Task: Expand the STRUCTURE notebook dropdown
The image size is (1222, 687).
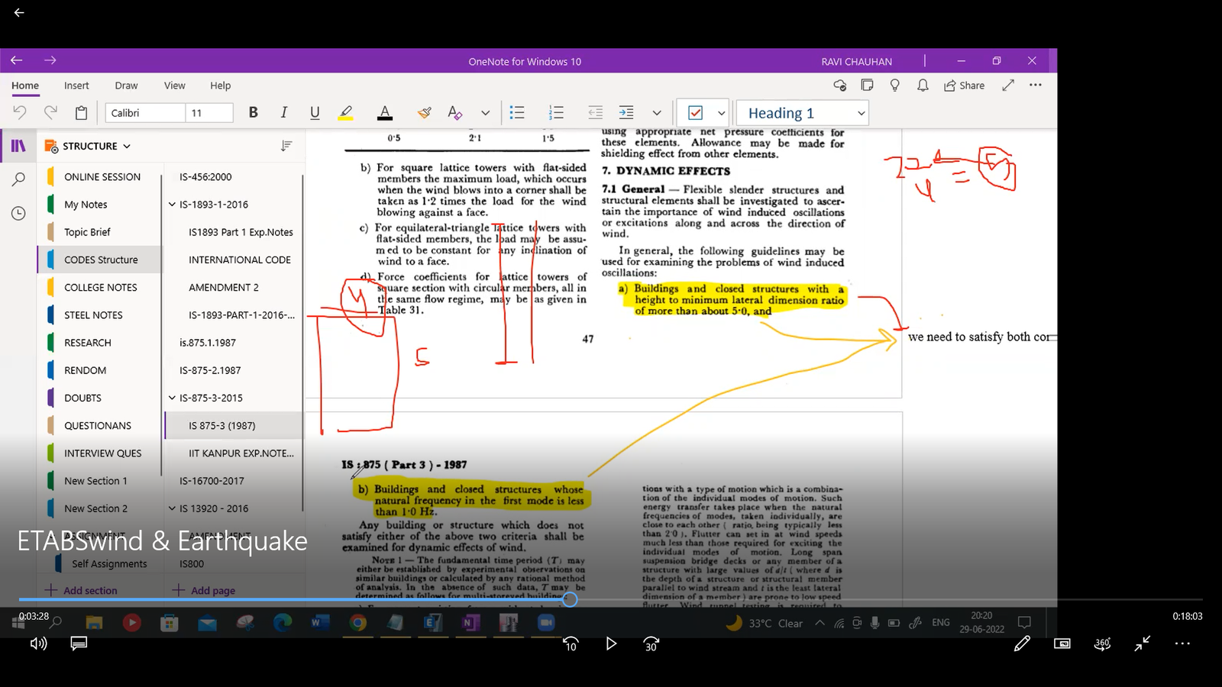Action: click(x=127, y=146)
